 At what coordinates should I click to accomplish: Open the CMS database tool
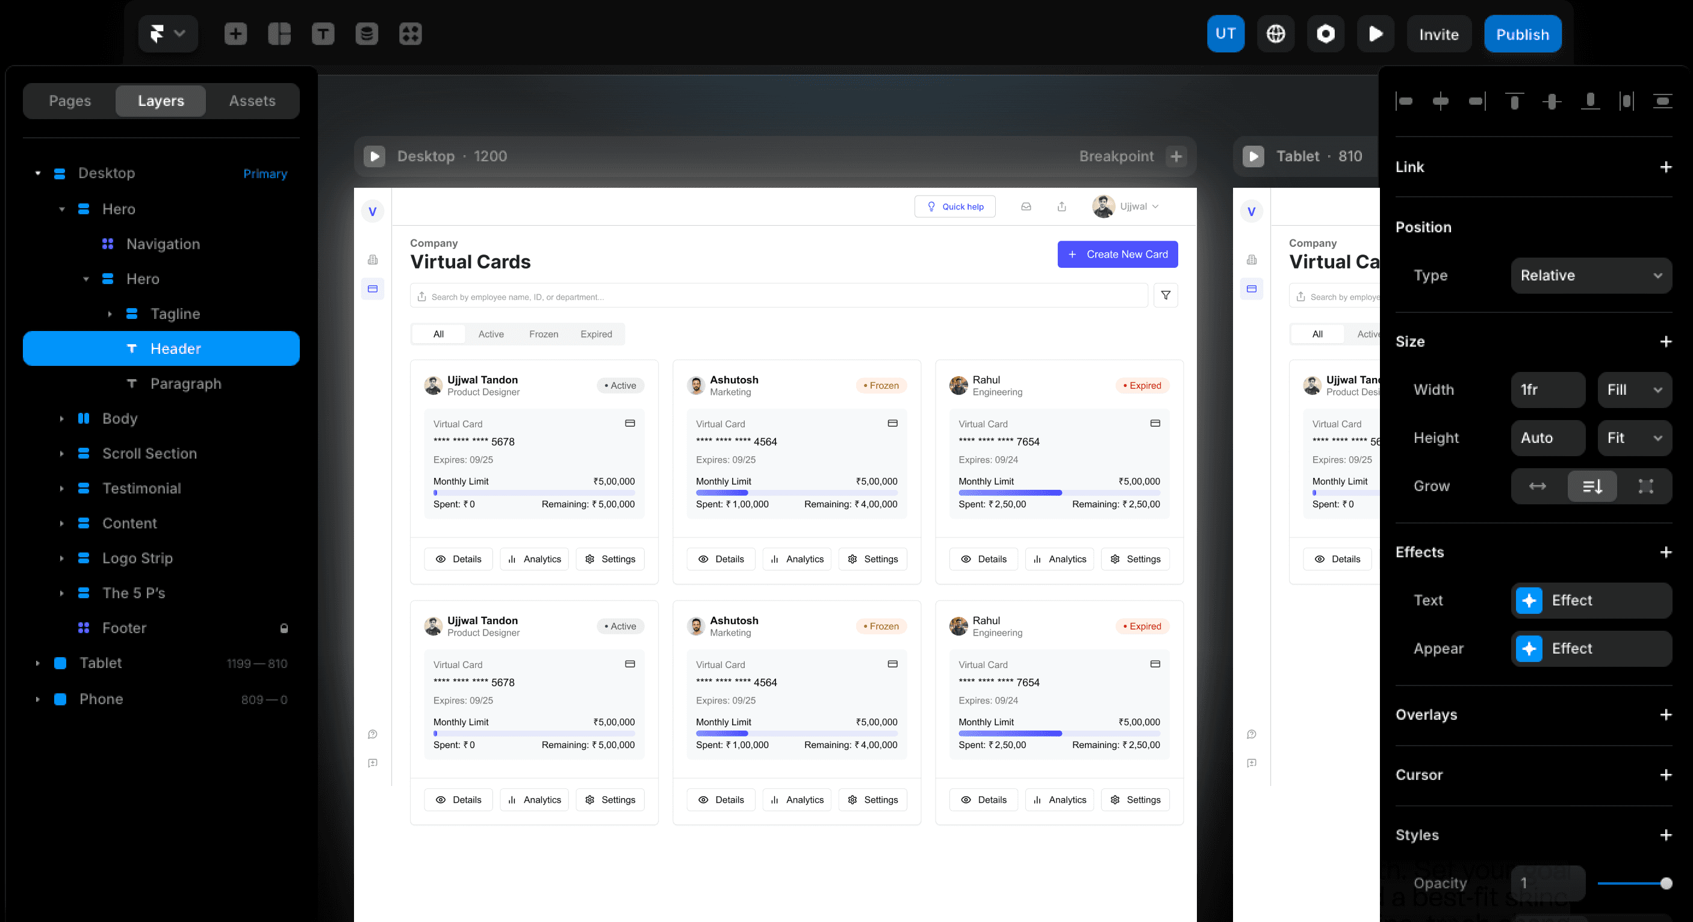(367, 34)
